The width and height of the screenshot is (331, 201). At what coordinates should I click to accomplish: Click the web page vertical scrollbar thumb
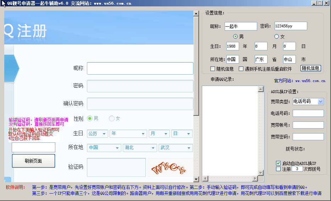click(x=196, y=66)
